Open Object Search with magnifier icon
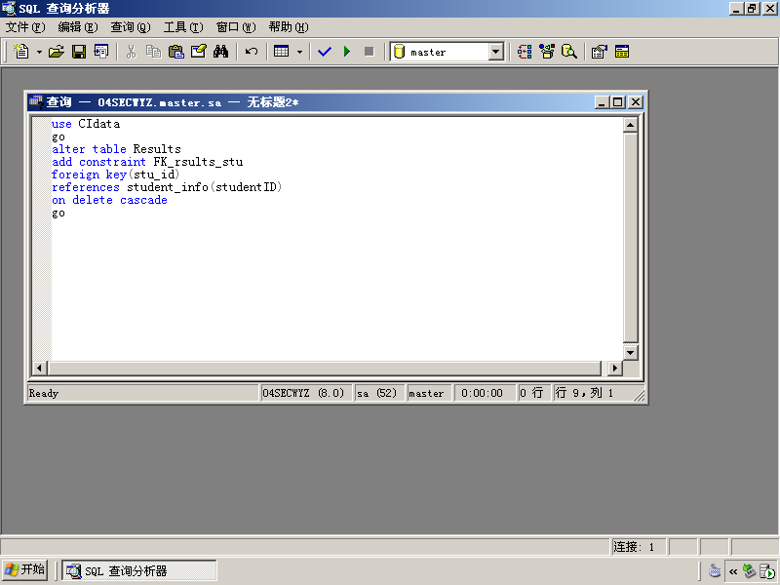Screen dimensions: 780x585 tap(569, 52)
